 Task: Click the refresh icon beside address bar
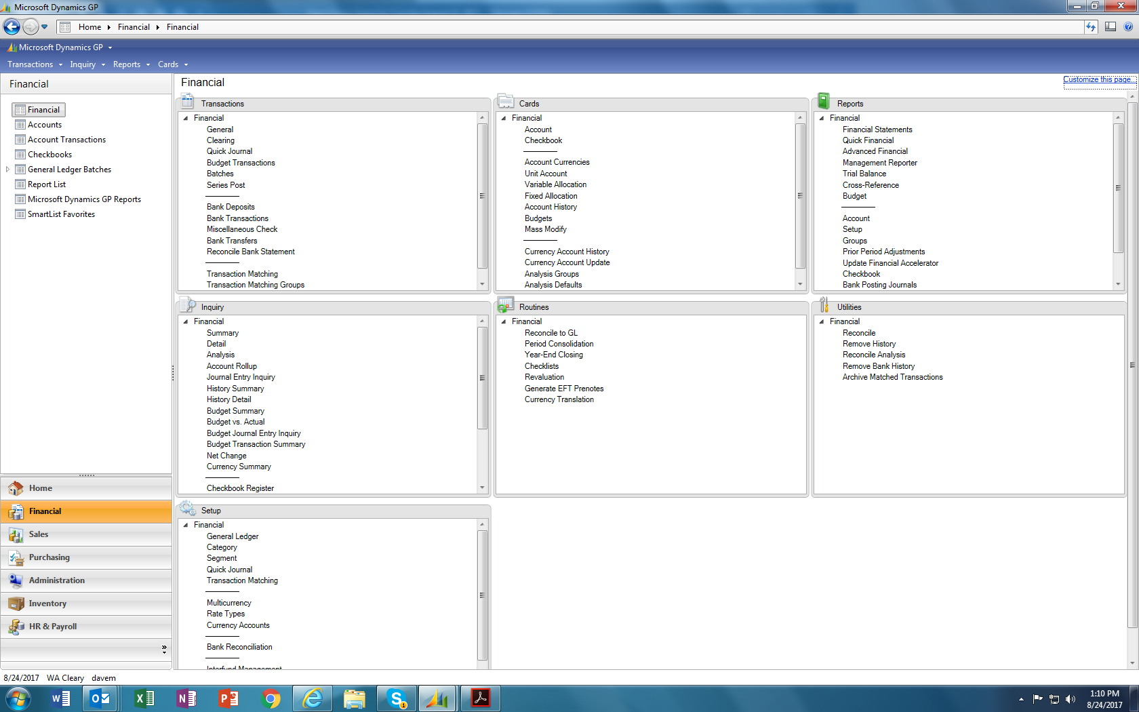click(1091, 27)
